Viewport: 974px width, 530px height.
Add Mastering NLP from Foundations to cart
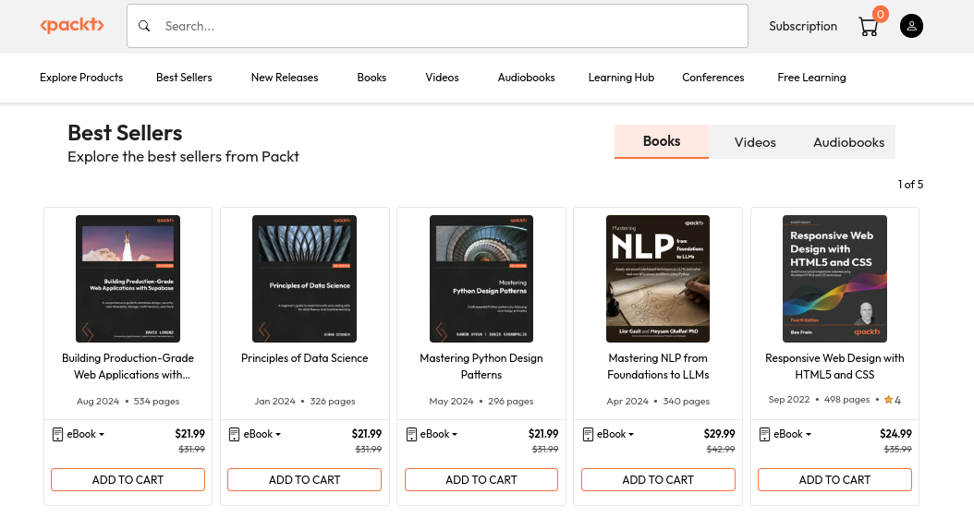tap(658, 480)
